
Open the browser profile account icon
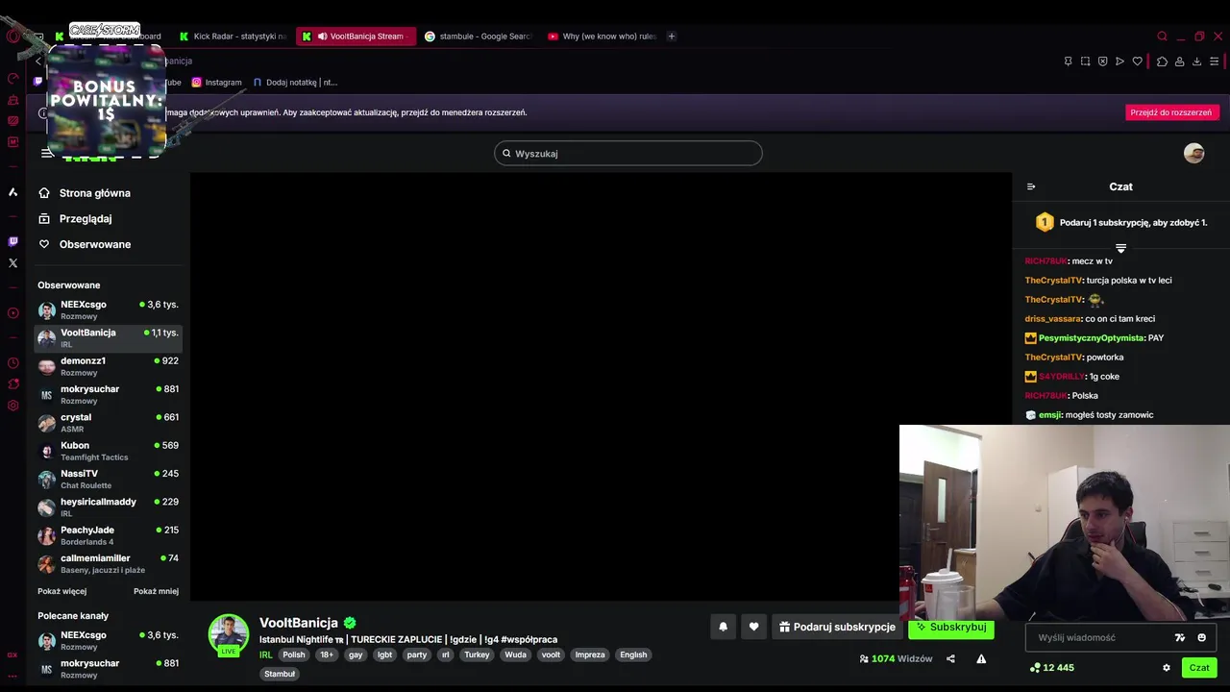point(1179,62)
